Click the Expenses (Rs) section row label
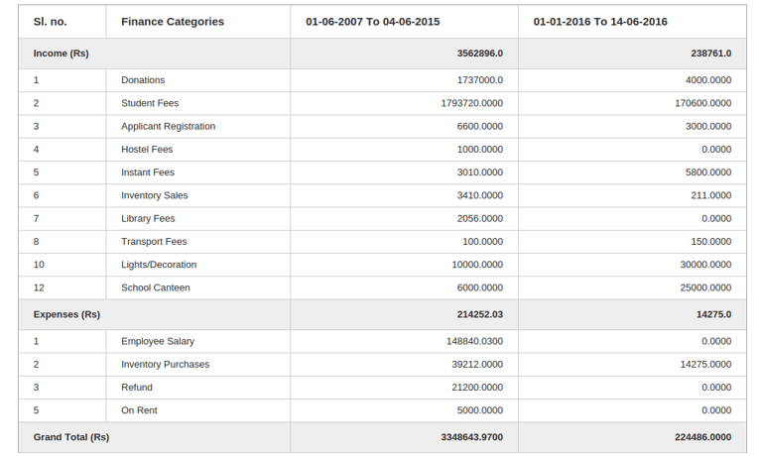The height and width of the screenshot is (456, 762). click(x=66, y=314)
